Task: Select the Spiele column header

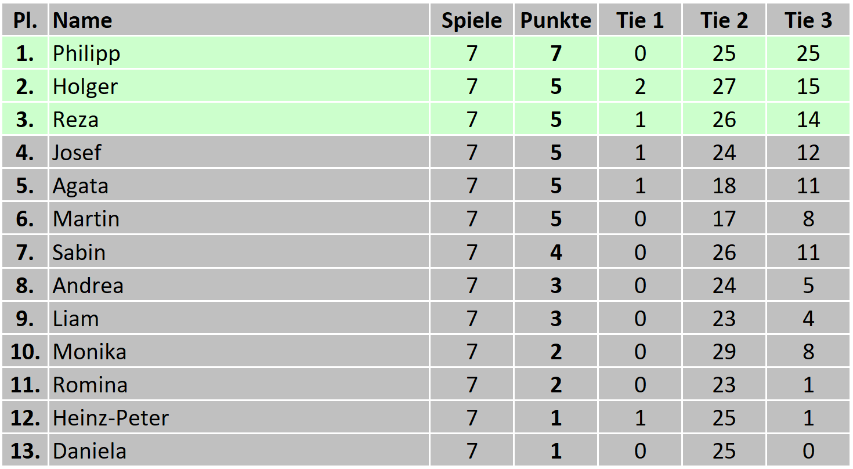Action: coord(471,20)
